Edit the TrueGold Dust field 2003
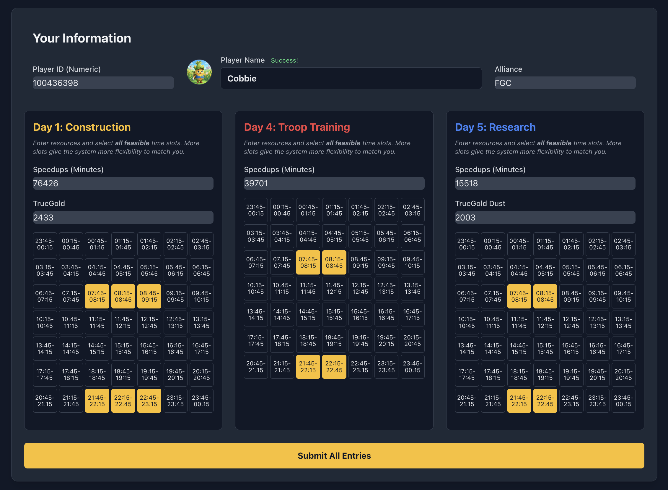 coord(545,218)
